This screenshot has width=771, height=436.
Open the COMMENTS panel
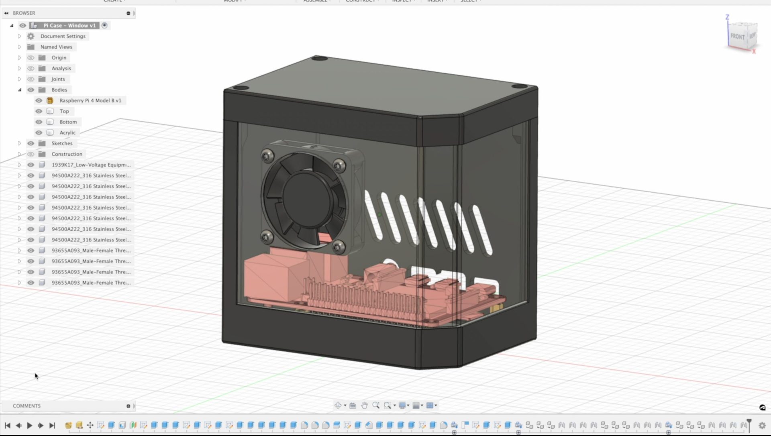coord(27,405)
